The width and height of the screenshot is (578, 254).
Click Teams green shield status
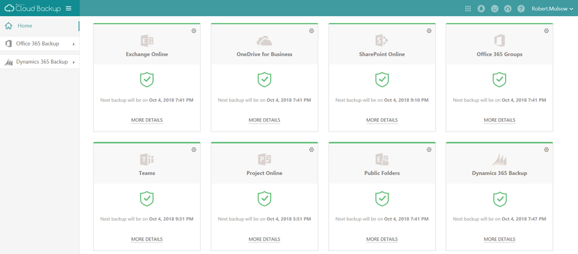pos(147,199)
